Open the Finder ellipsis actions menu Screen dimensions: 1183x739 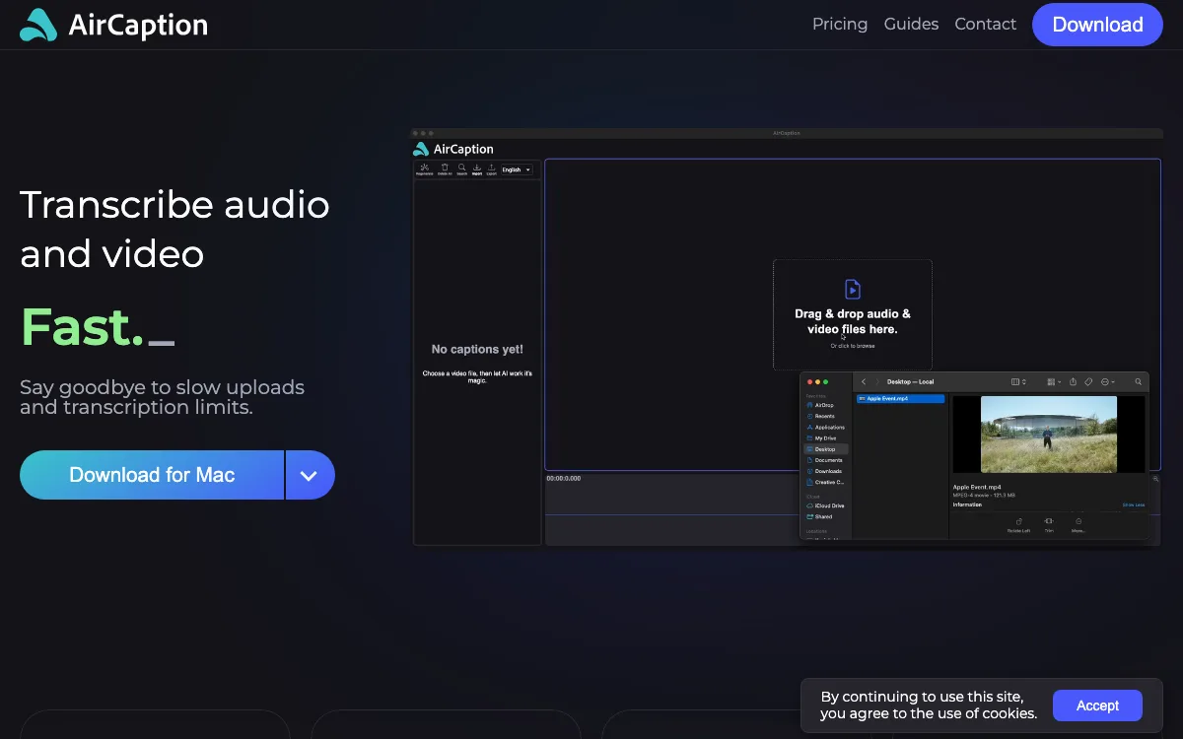point(1108,381)
